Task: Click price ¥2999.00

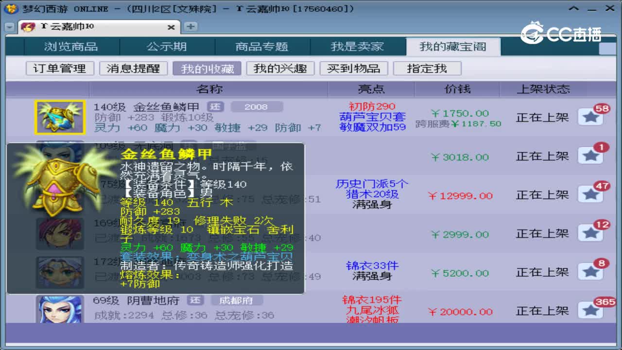Action: [459, 234]
